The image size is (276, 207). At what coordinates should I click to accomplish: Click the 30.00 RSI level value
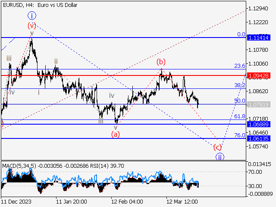point(255,186)
